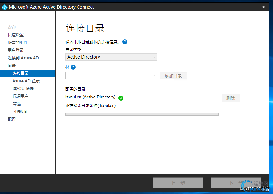The height and width of the screenshot is (194, 273).
Task: Select the 同步 step
Action: (x=12, y=66)
